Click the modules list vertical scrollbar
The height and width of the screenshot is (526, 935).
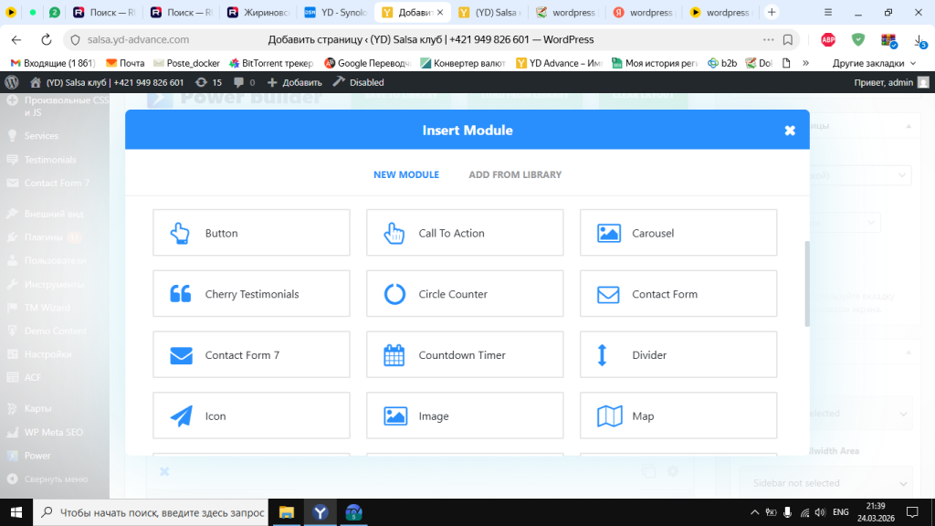click(806, 283)
